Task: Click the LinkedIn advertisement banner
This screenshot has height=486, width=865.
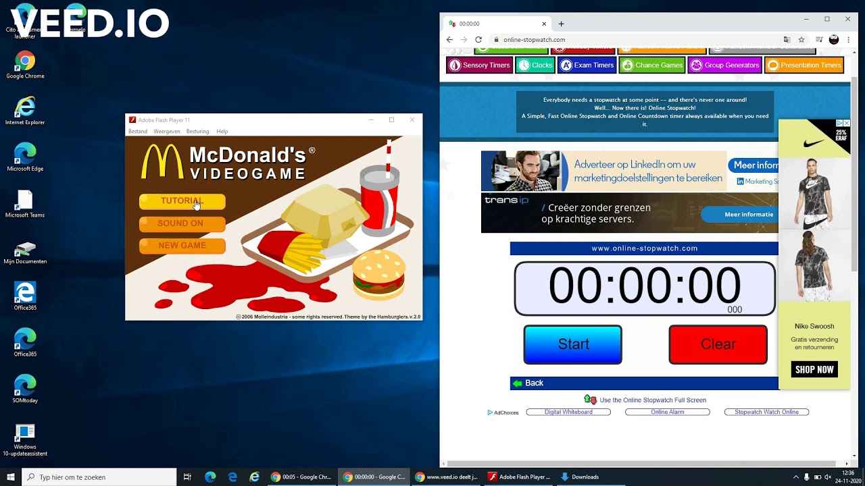Action: [629, 171]
